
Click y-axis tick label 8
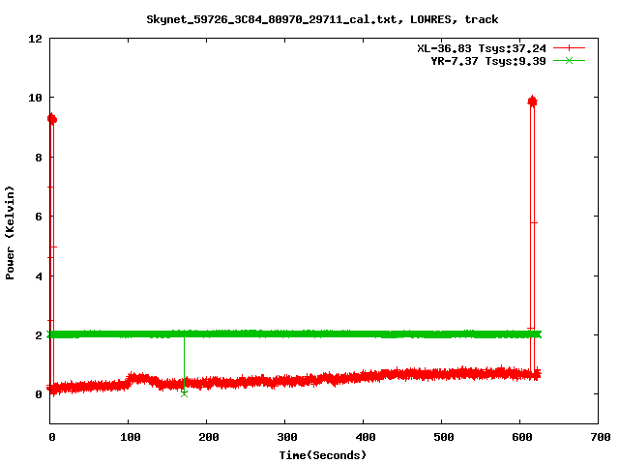point(39,158)
